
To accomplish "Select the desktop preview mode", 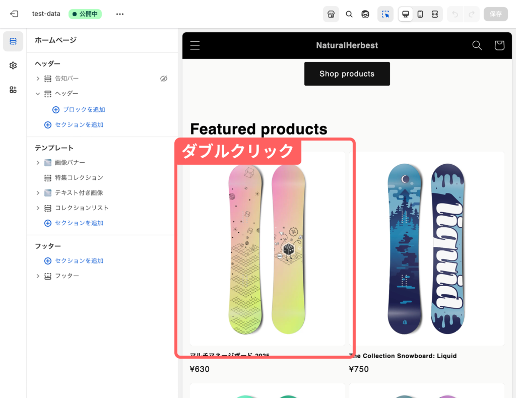I will click(406, 14).
